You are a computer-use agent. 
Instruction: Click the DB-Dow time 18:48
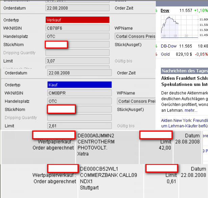point(203,46)
